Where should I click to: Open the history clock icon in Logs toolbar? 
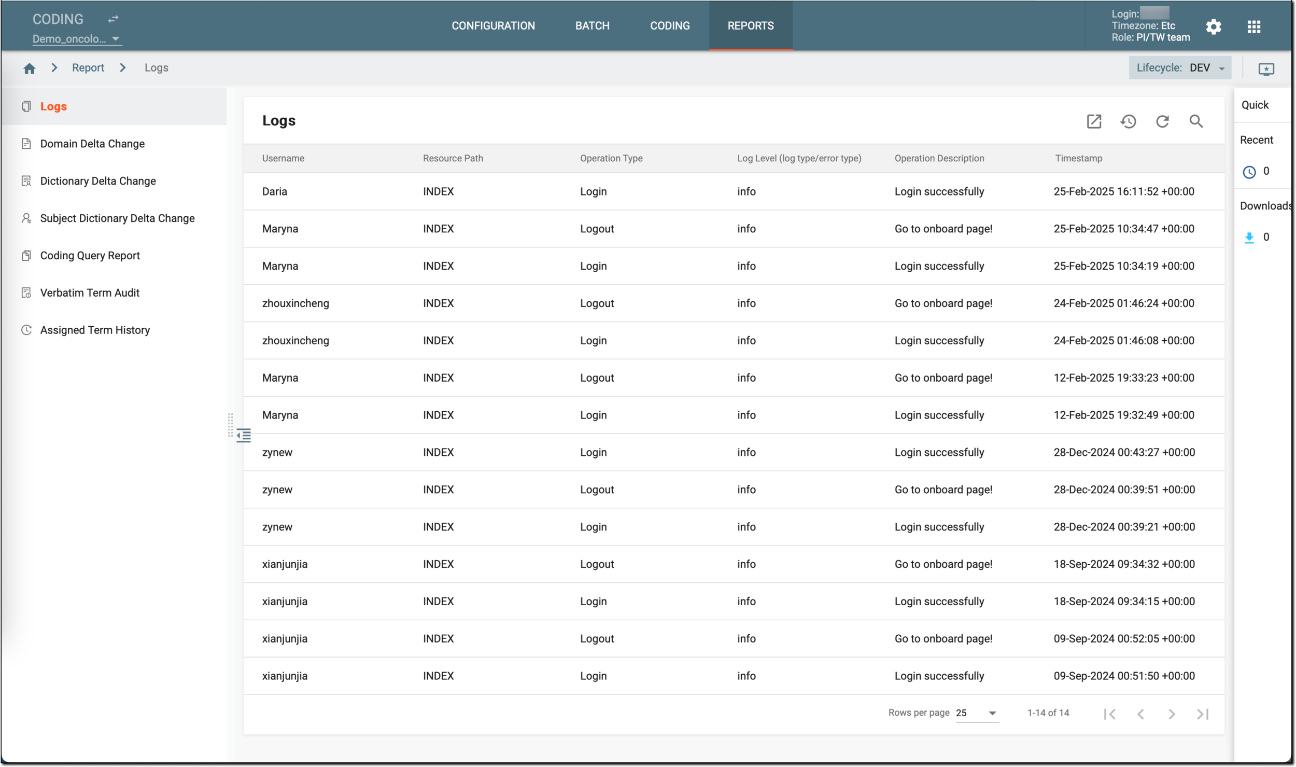pos(1128,121)
